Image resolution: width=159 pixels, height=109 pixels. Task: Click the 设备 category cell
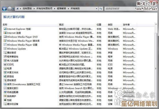pyautogui.click(x=110, y=104)
